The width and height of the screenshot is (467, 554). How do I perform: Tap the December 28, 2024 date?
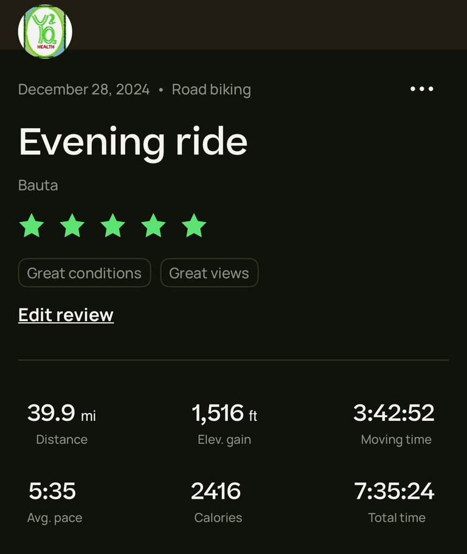(84, 89)
